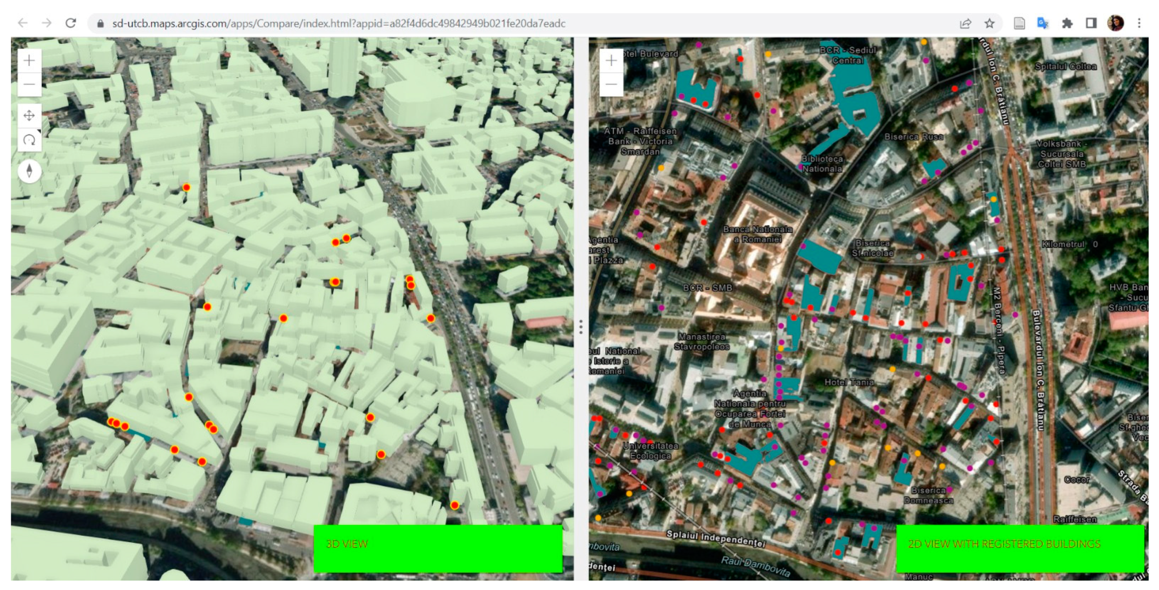Zoom out on the 3D view
This screenshot has width=1159, height=590.
click(29, 84)
